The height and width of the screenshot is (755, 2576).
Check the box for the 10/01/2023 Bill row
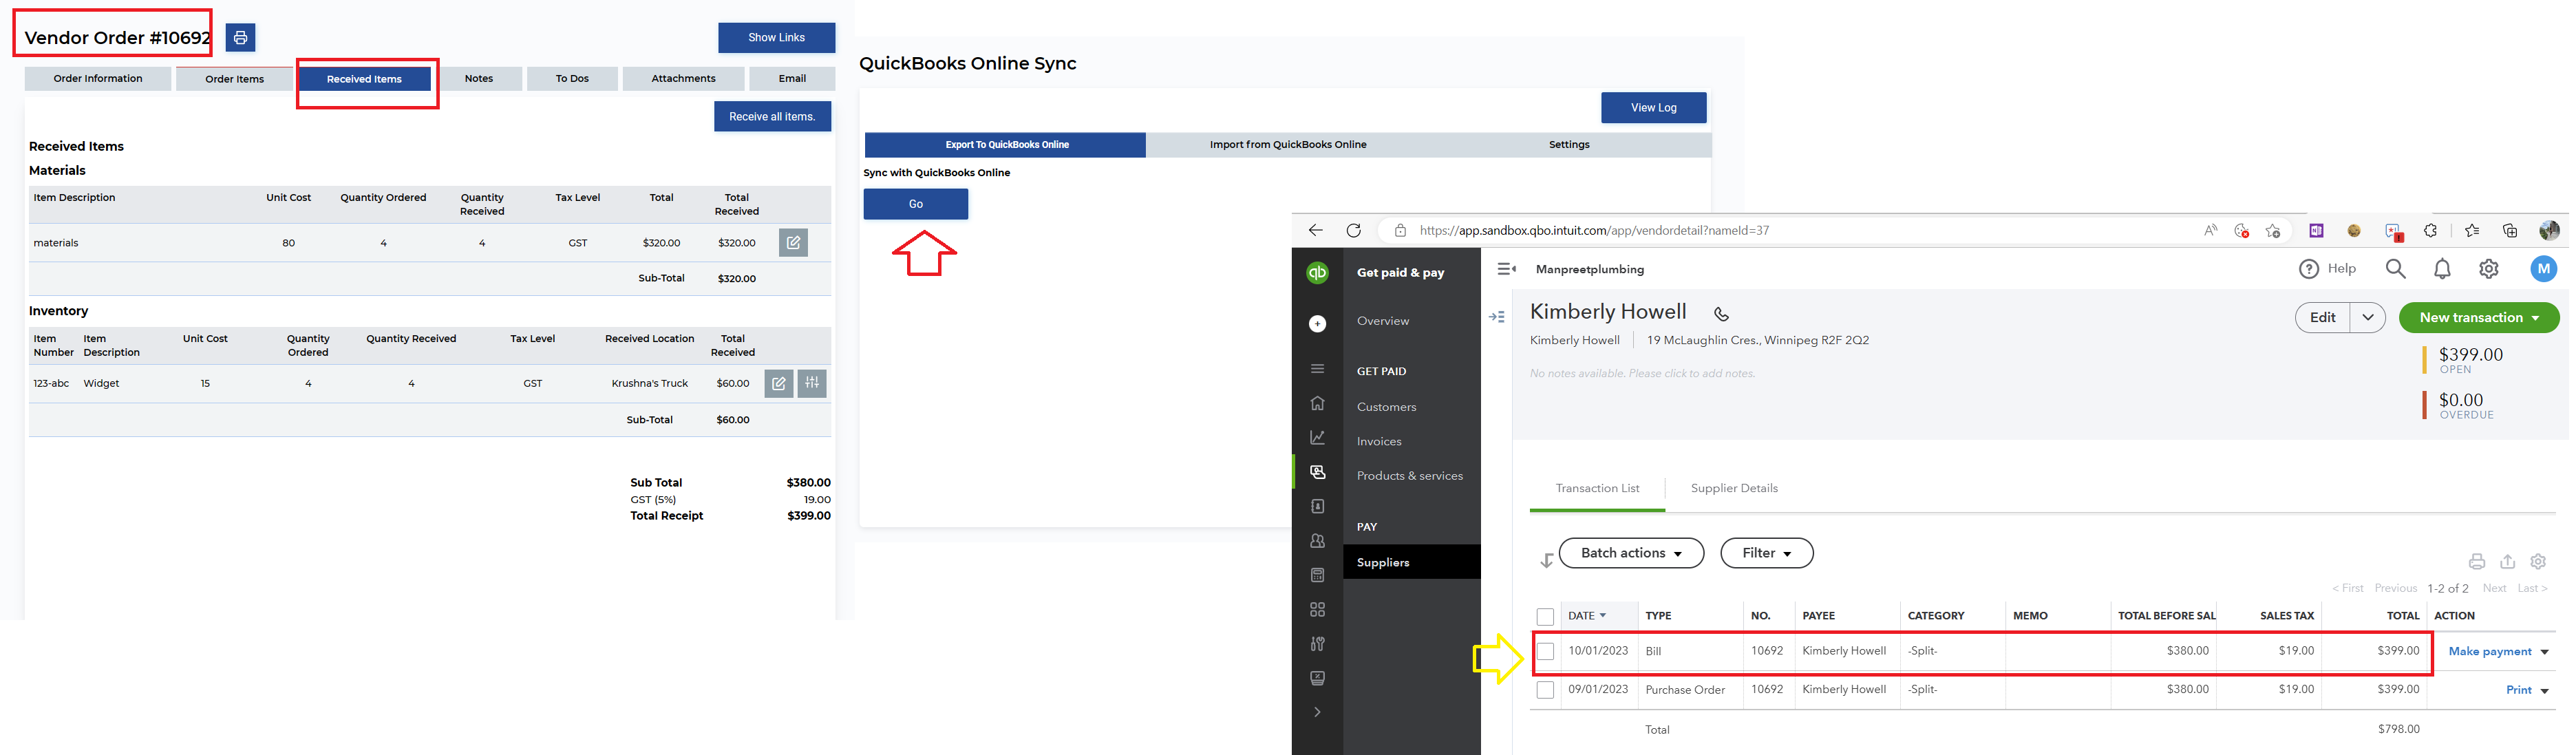pos(1546,652)
